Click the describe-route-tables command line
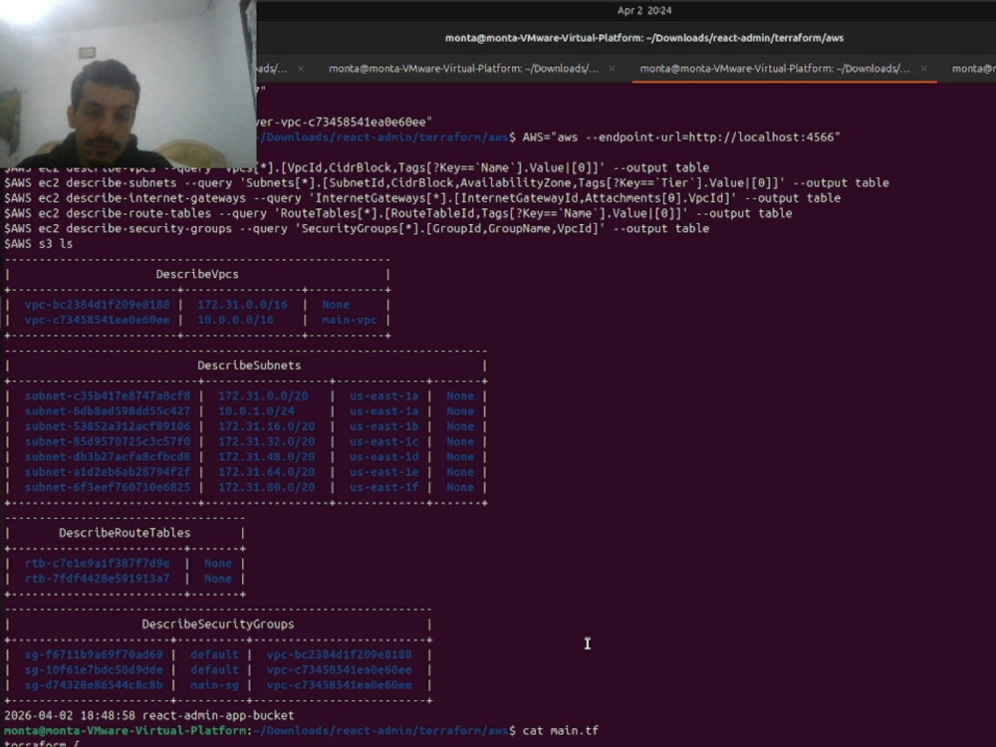996x747 pixels. coord(398,213)
